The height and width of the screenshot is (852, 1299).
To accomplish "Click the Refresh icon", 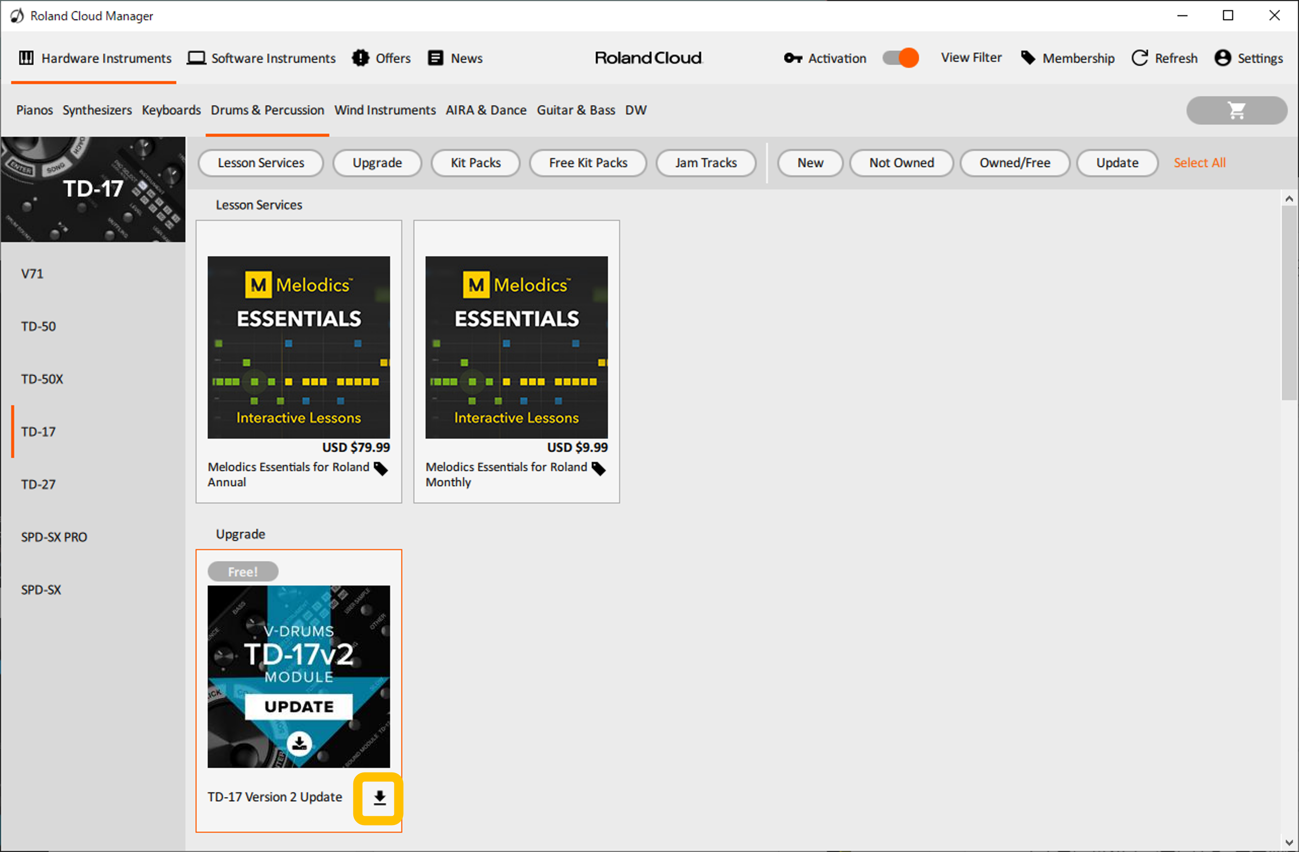I will [1140, 58].
